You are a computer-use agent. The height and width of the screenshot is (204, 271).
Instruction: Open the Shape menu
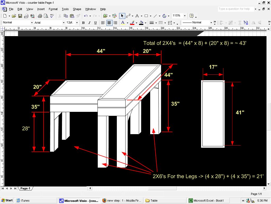click(77, 9)
